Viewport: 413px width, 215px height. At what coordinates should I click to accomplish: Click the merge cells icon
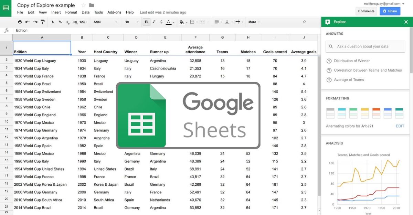tap(202, 22)
